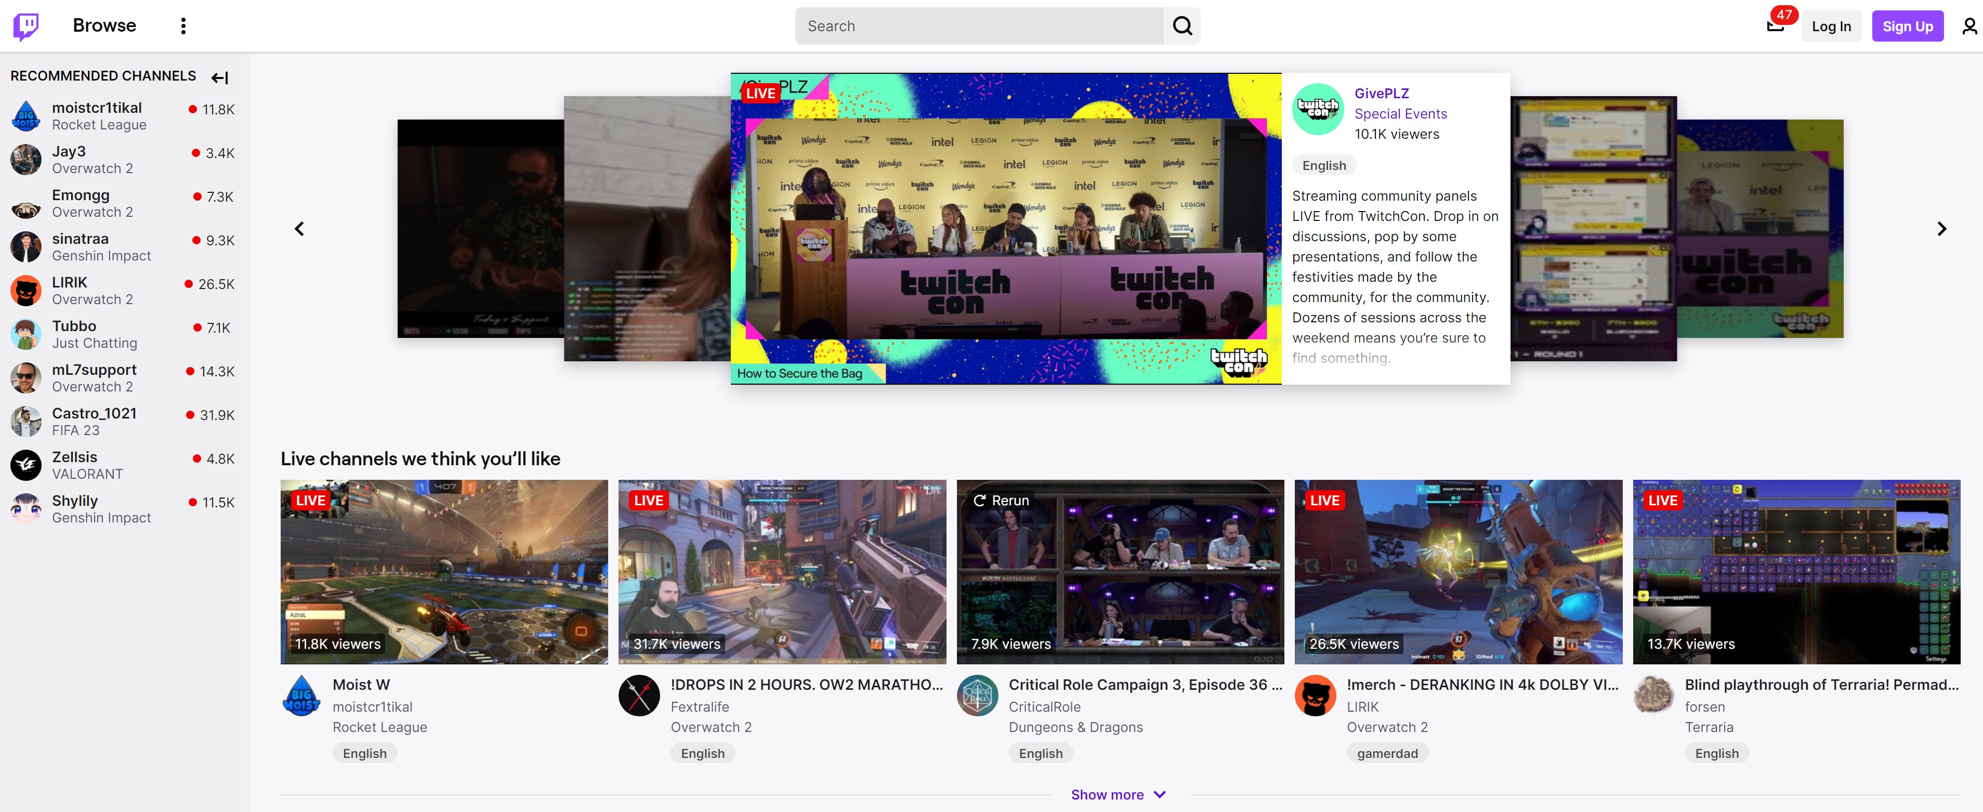The height and width of the screenshot is (812, 1983).
Task: Click Tubbo avatar in sidebar
Action: [x=26, y=335]
